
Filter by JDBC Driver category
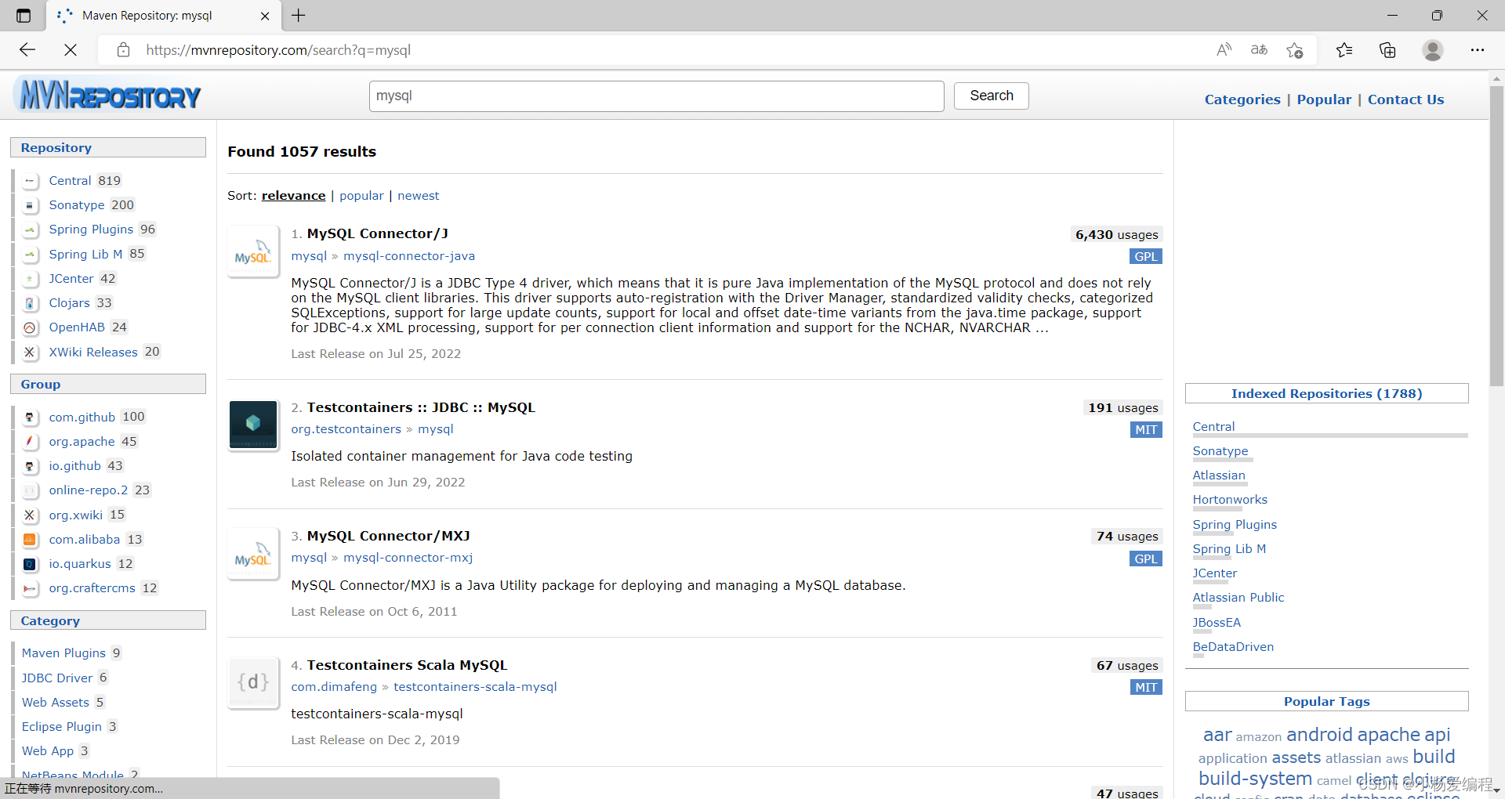click(56, 678)
